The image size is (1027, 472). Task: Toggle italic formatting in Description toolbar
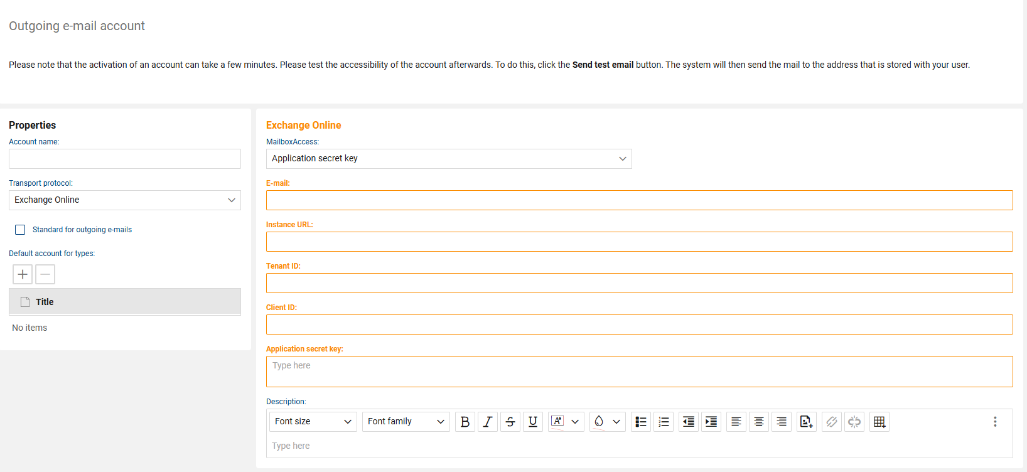pyautogui.click(x=488, y=422)
